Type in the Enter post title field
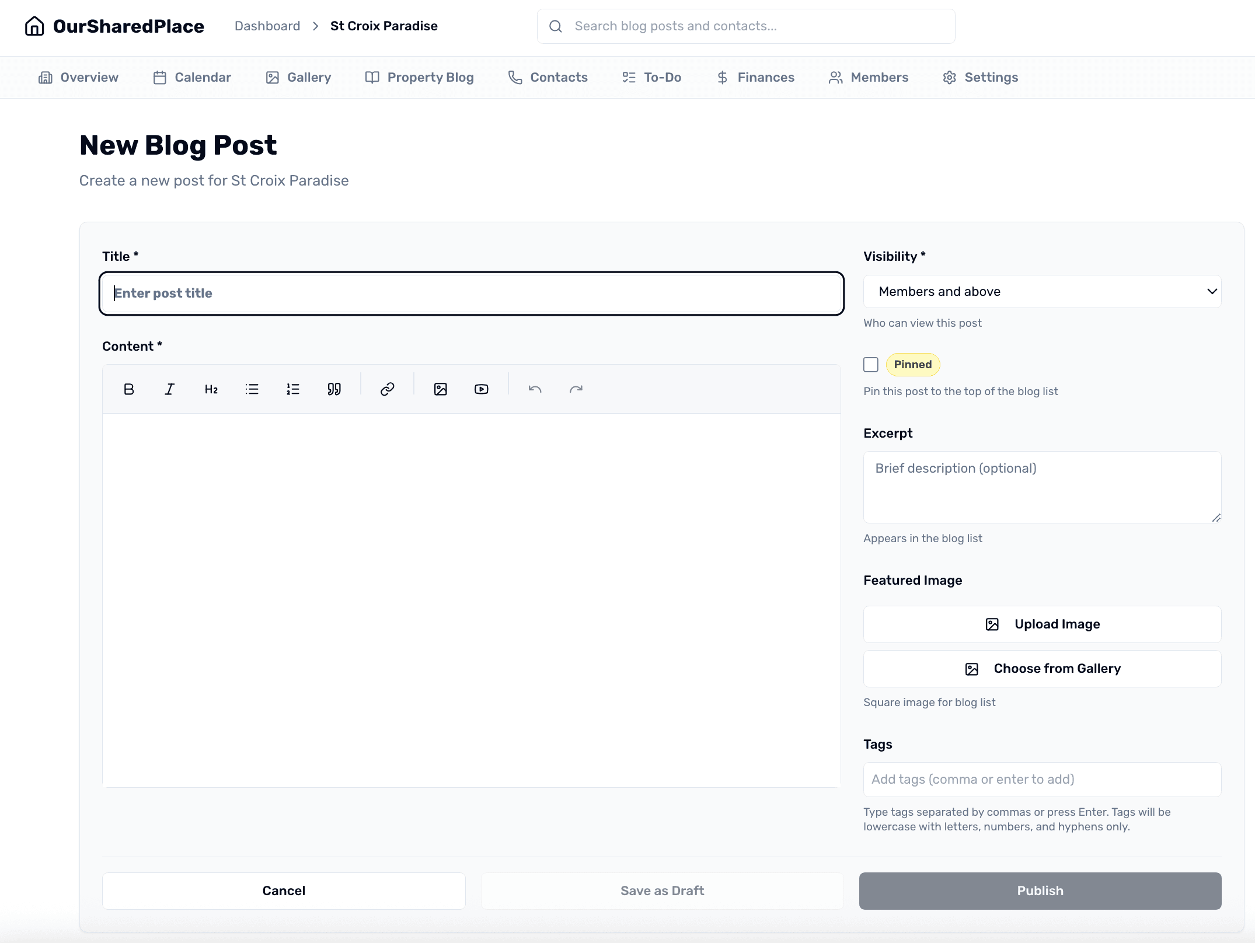Image resolution: width=1255 pixels, height=943 pixels. coord(470,293)
